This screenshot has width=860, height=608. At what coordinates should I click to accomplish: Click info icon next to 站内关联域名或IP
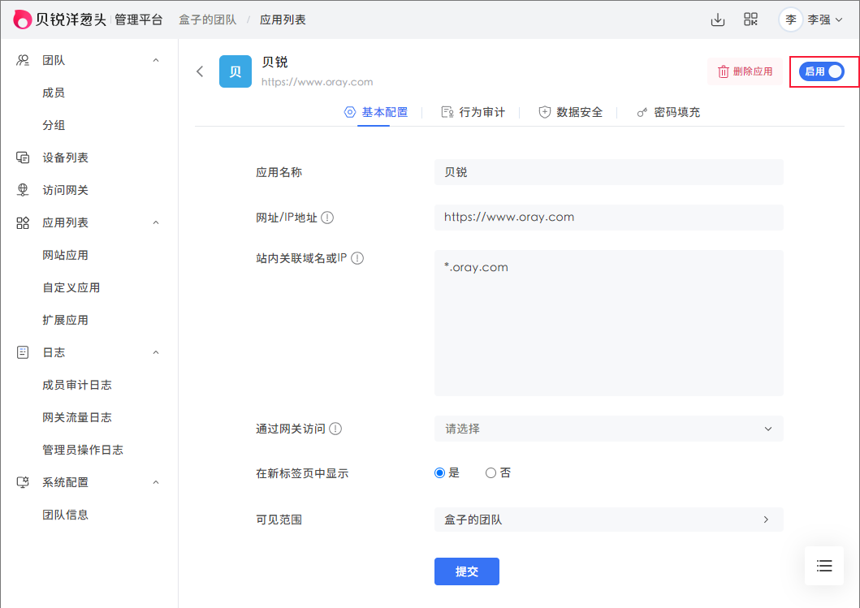[x=357, y=258]
